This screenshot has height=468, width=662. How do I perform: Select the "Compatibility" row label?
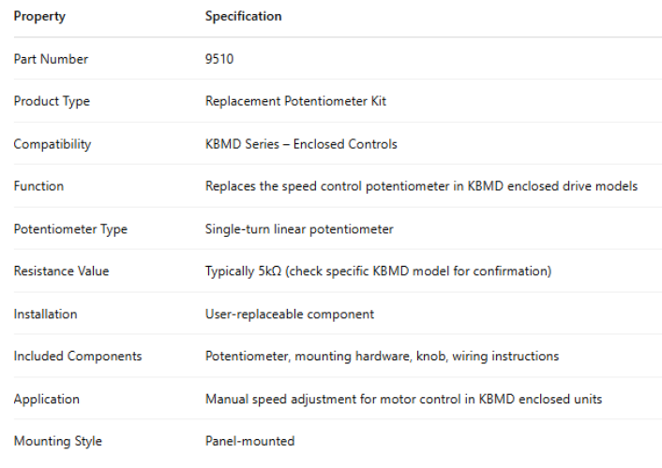click(53, 144)
